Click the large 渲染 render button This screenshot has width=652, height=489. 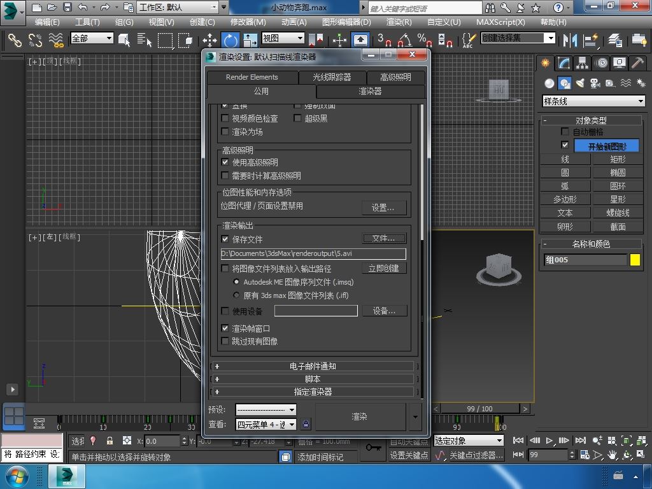click(360, 416)
